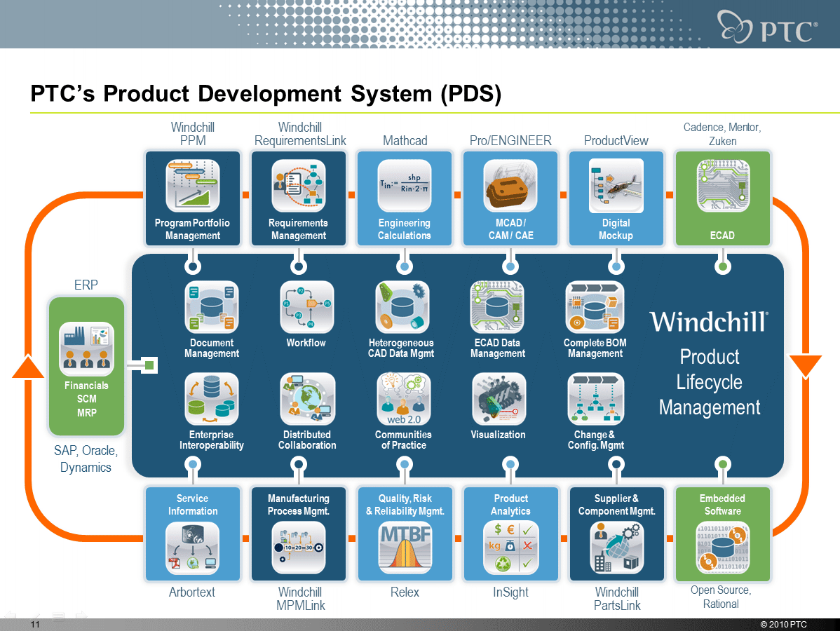The height and width of the screenshot is (631, 840).
Task: Click the orange downward arrow on the right
Action: click(x=805, y=365)
